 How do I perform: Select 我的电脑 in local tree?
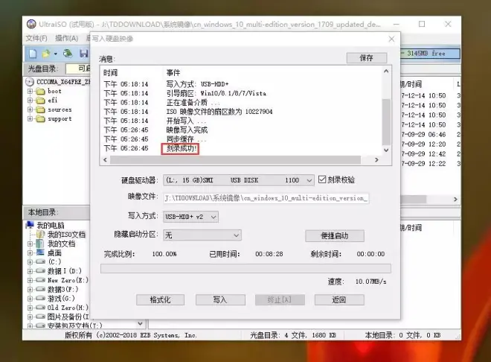pyautogui.click(x=51, y=225)
